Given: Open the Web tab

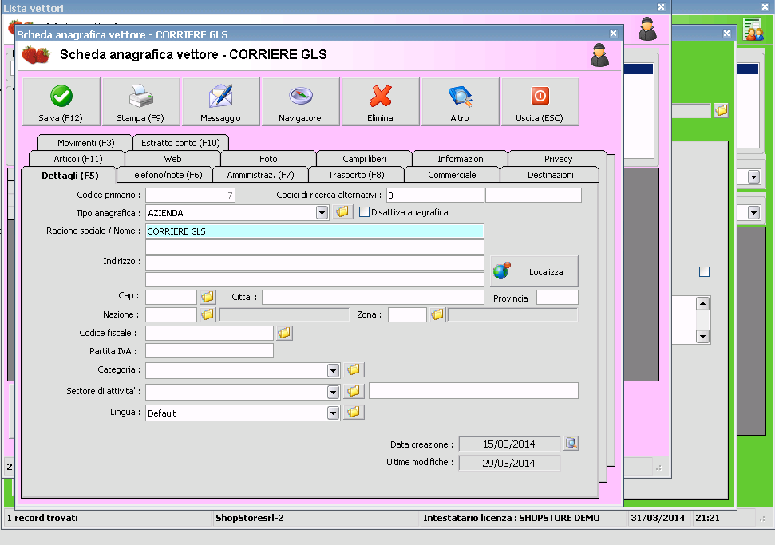Looking at the screenshot, I should 172,159.
